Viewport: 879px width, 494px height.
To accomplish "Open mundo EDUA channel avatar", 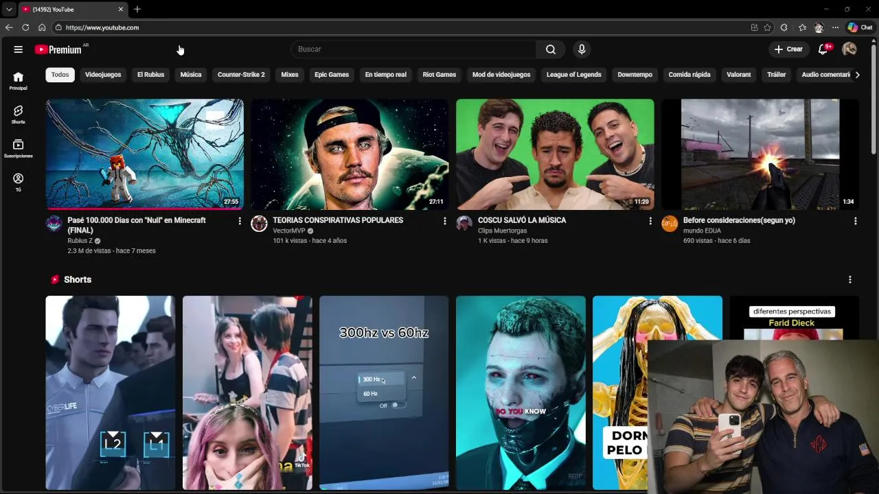I will pos(670,224).
